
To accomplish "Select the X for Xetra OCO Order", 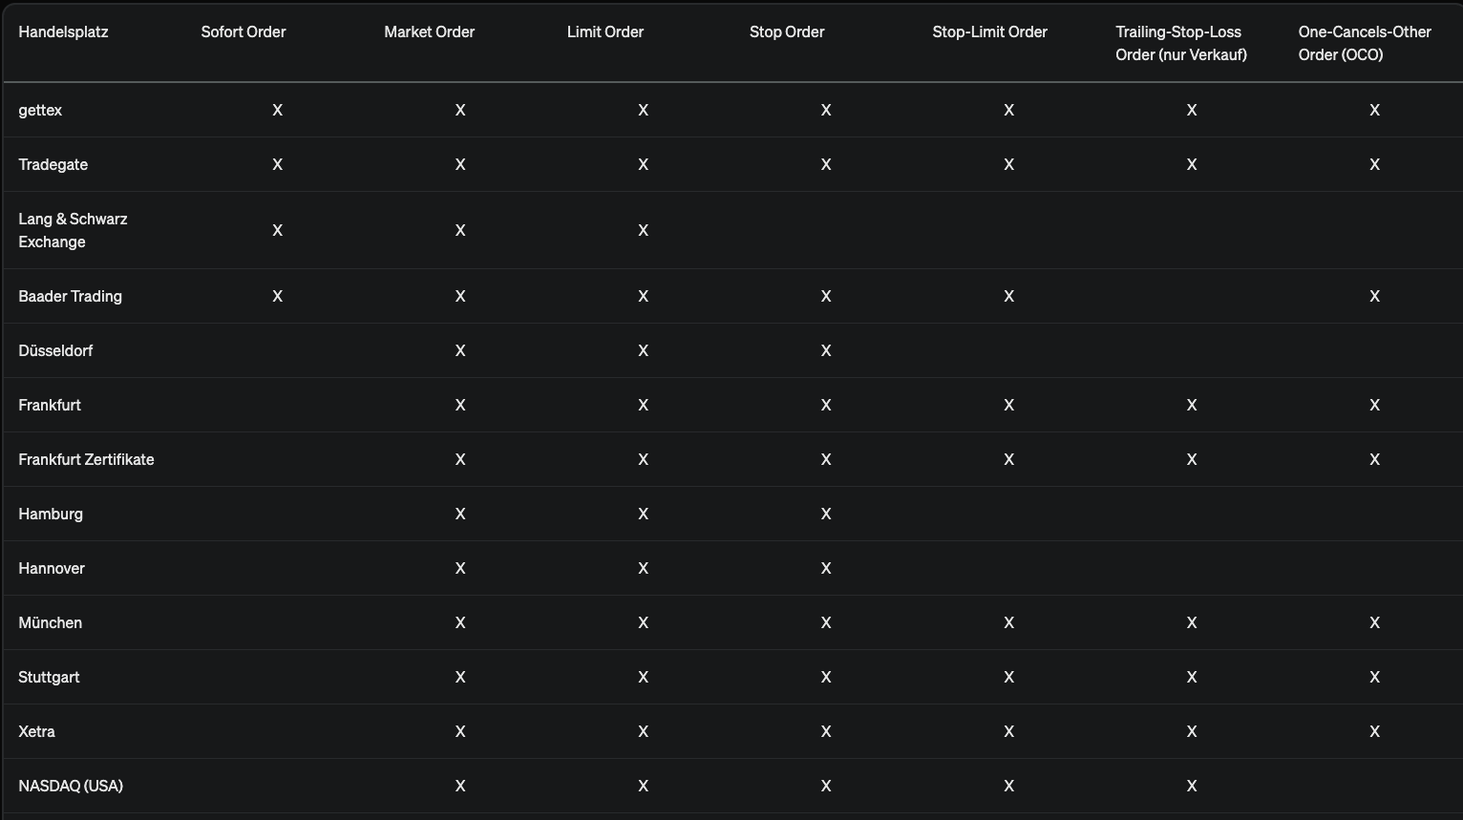I will click(x=1374, y=731).
